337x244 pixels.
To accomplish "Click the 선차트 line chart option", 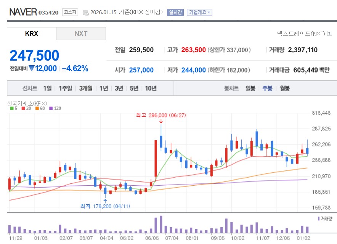I will (29, 88).
